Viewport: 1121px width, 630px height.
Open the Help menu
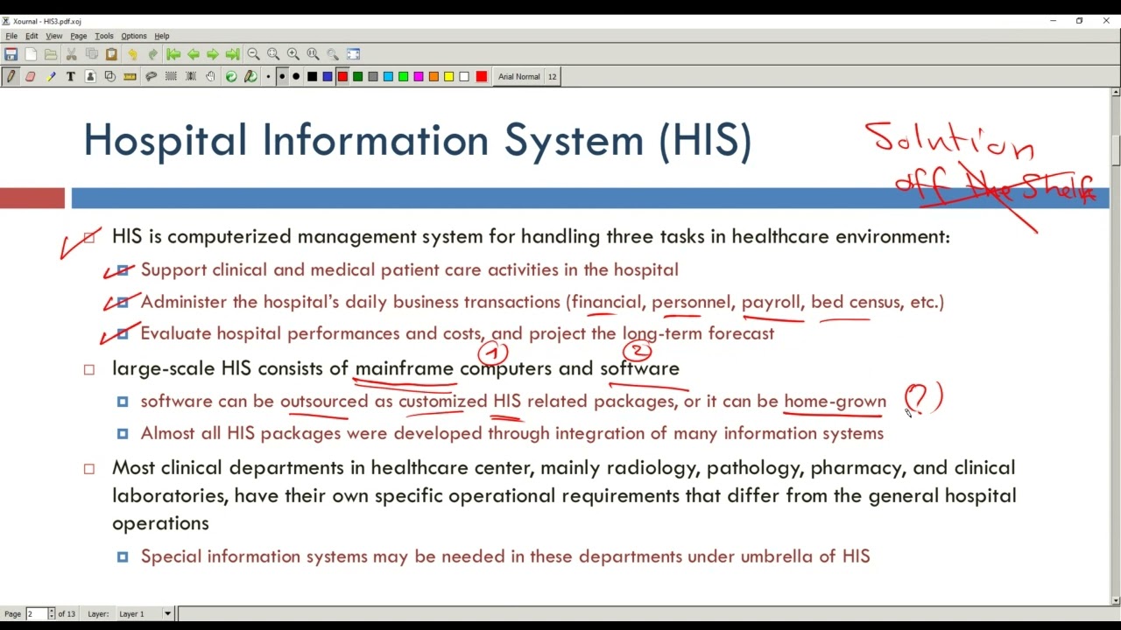coord(162,36)
